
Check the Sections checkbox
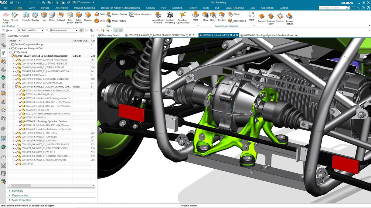[12, 52]
